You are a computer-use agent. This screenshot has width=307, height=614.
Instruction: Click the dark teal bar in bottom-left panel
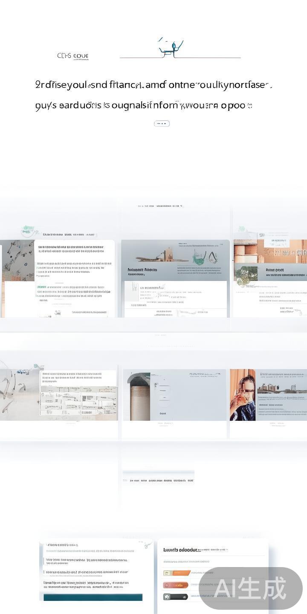93,597
